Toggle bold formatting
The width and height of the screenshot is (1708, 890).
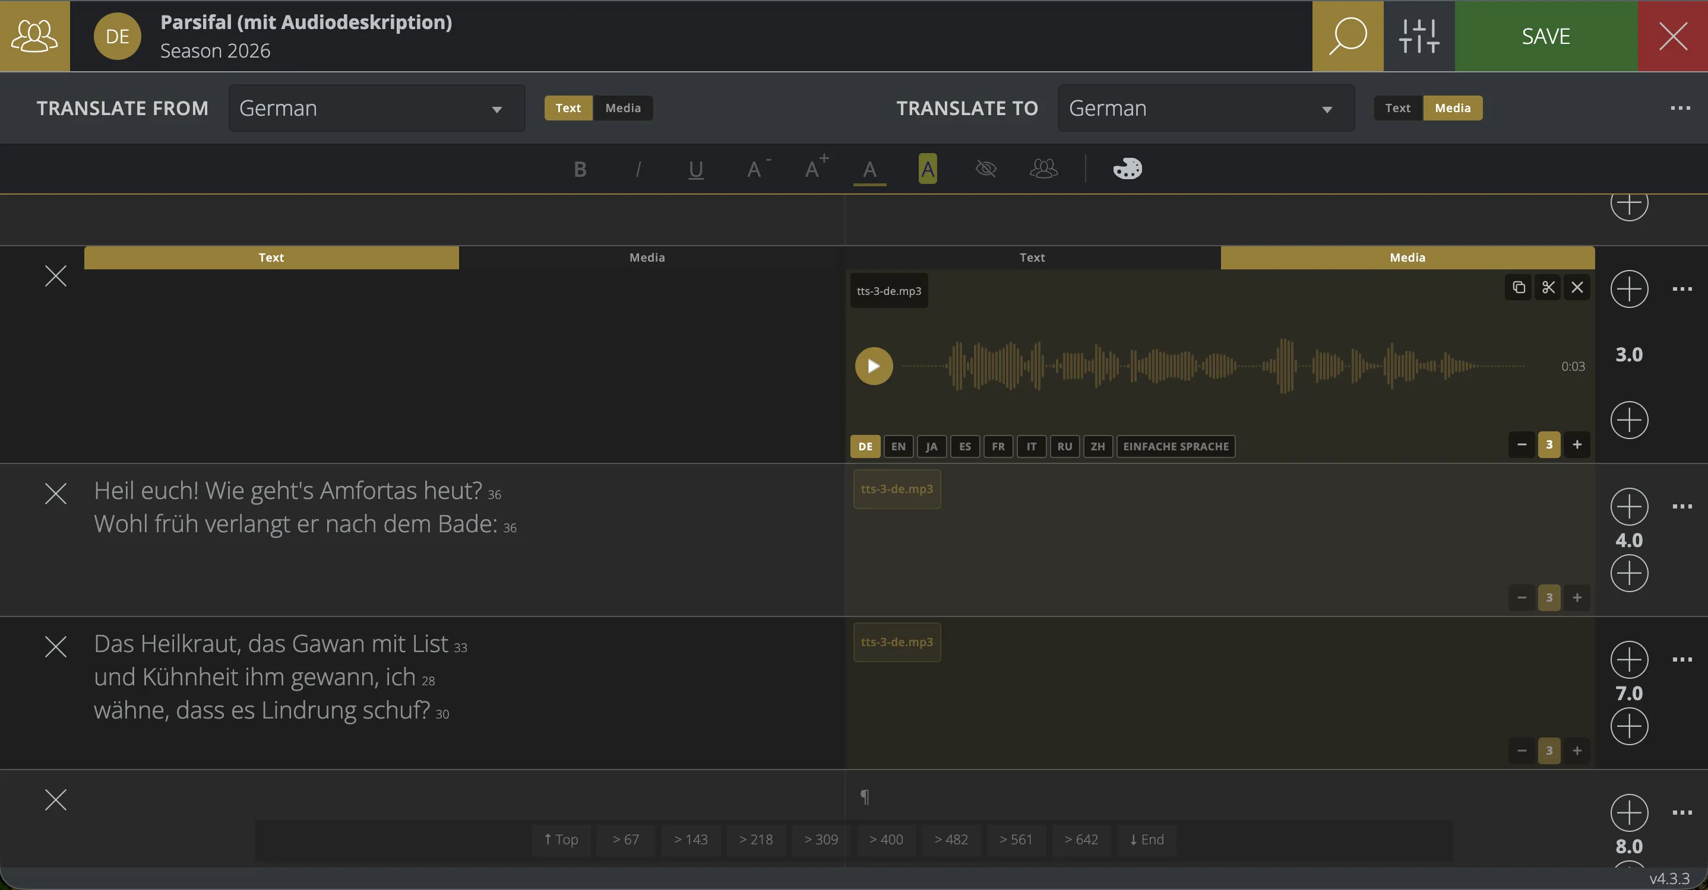click(580, 170)
